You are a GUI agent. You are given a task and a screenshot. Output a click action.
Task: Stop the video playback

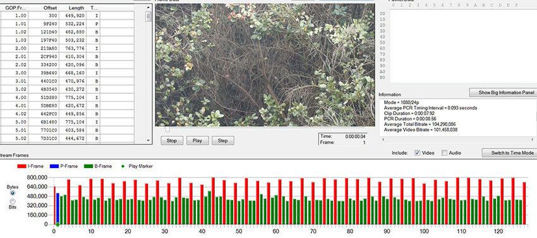pyautogui.click(x=172, y=140)
